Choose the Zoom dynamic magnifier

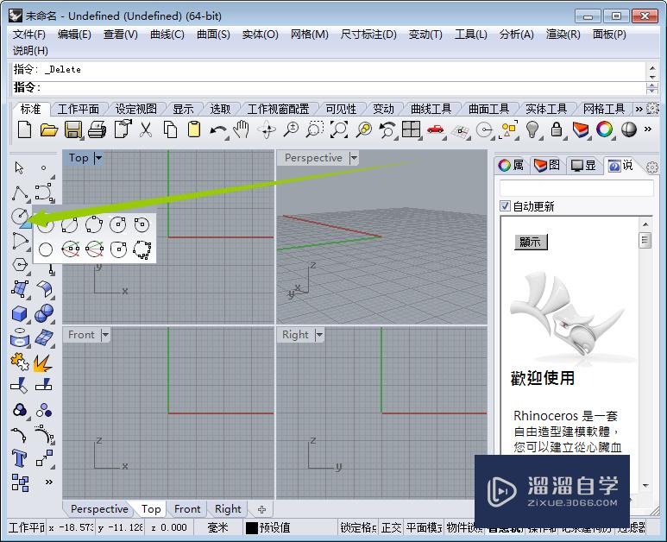291,129
